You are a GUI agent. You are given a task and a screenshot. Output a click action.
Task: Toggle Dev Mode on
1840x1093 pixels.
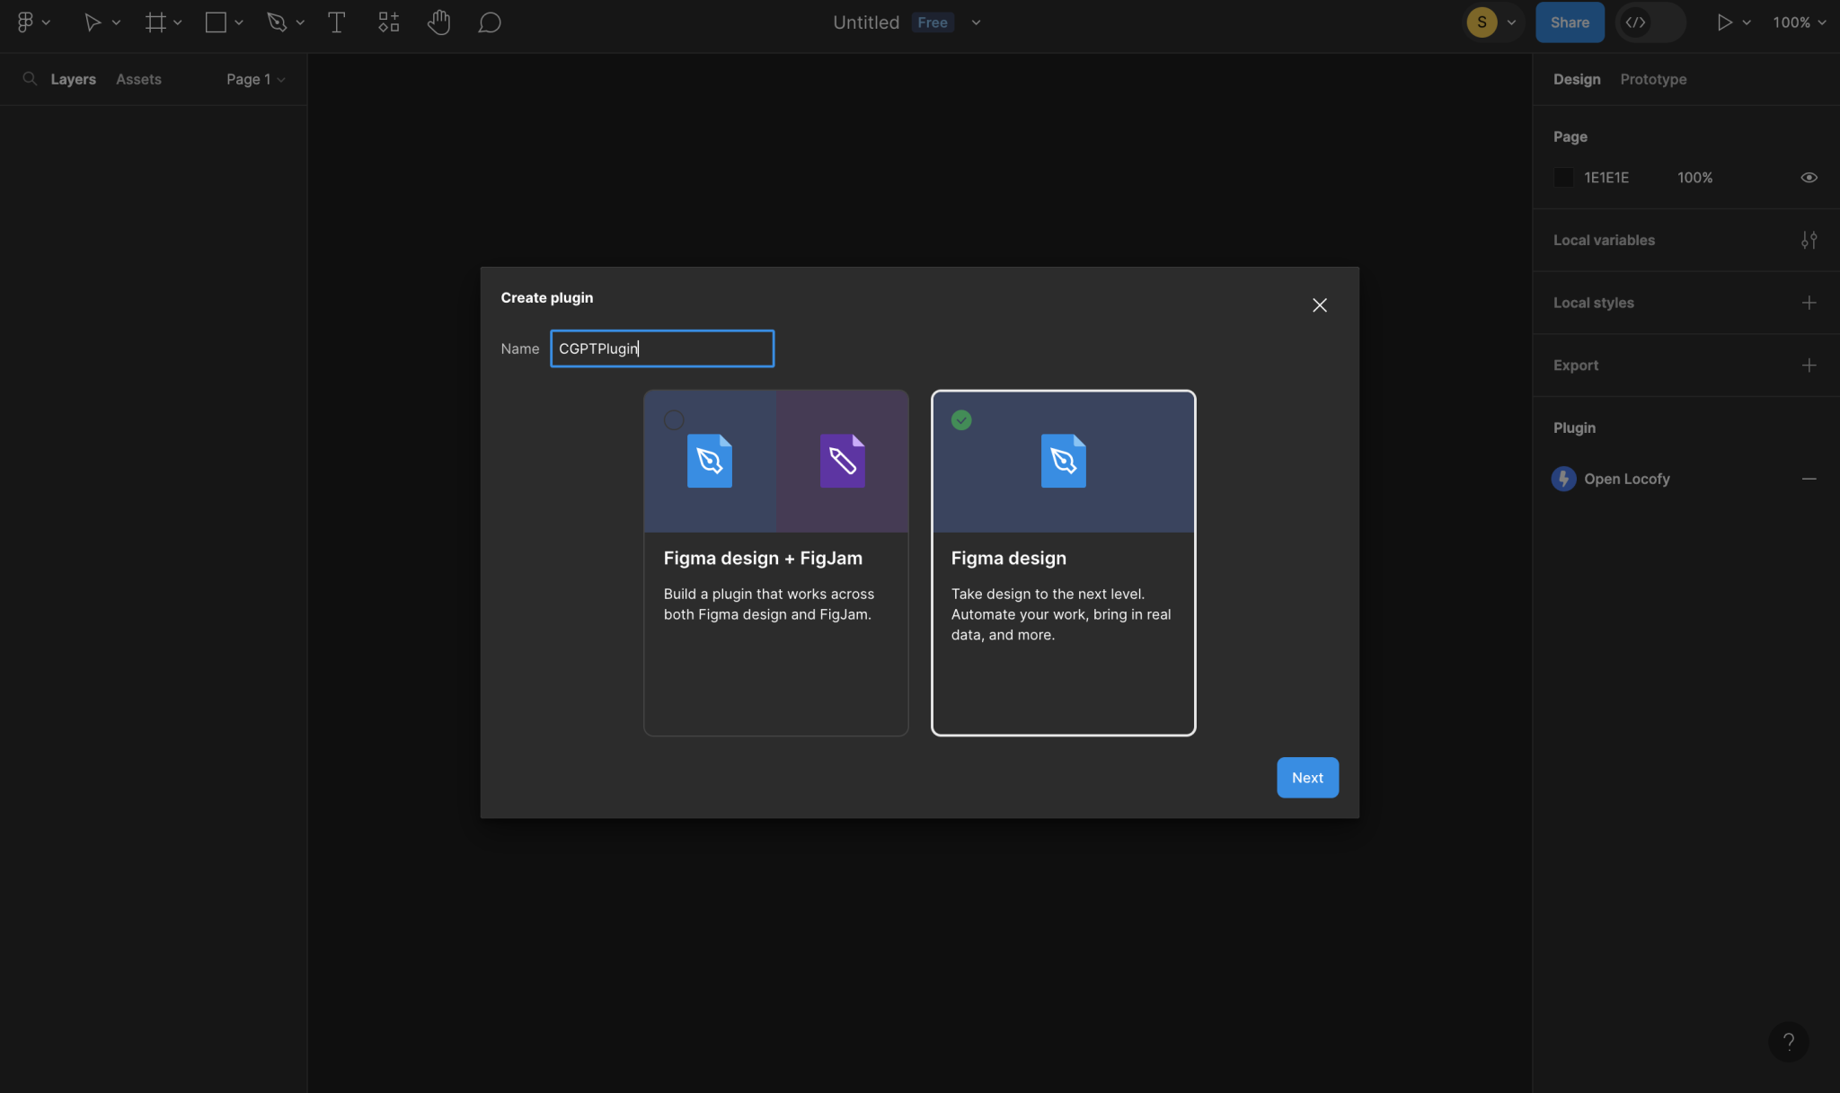(1650, 22)
